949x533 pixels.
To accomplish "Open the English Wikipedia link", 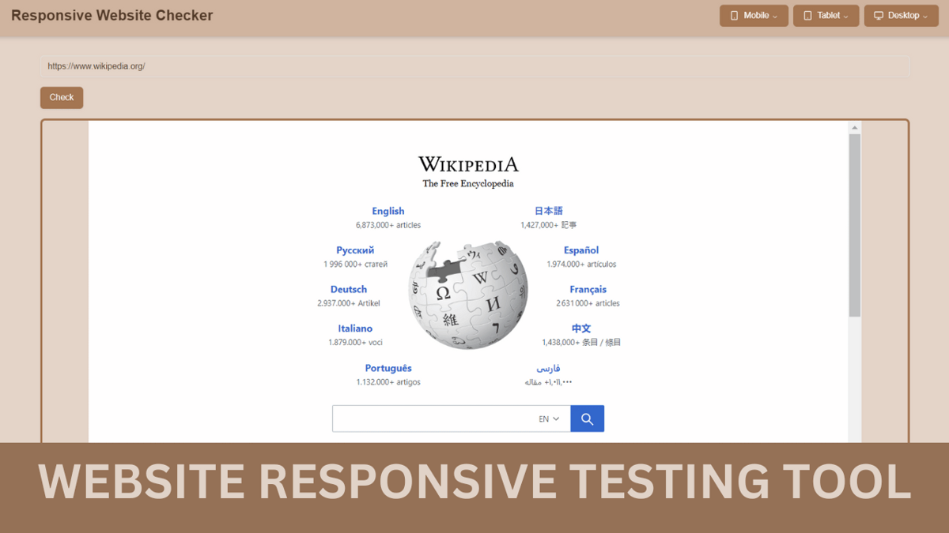I will pos(388,211).
